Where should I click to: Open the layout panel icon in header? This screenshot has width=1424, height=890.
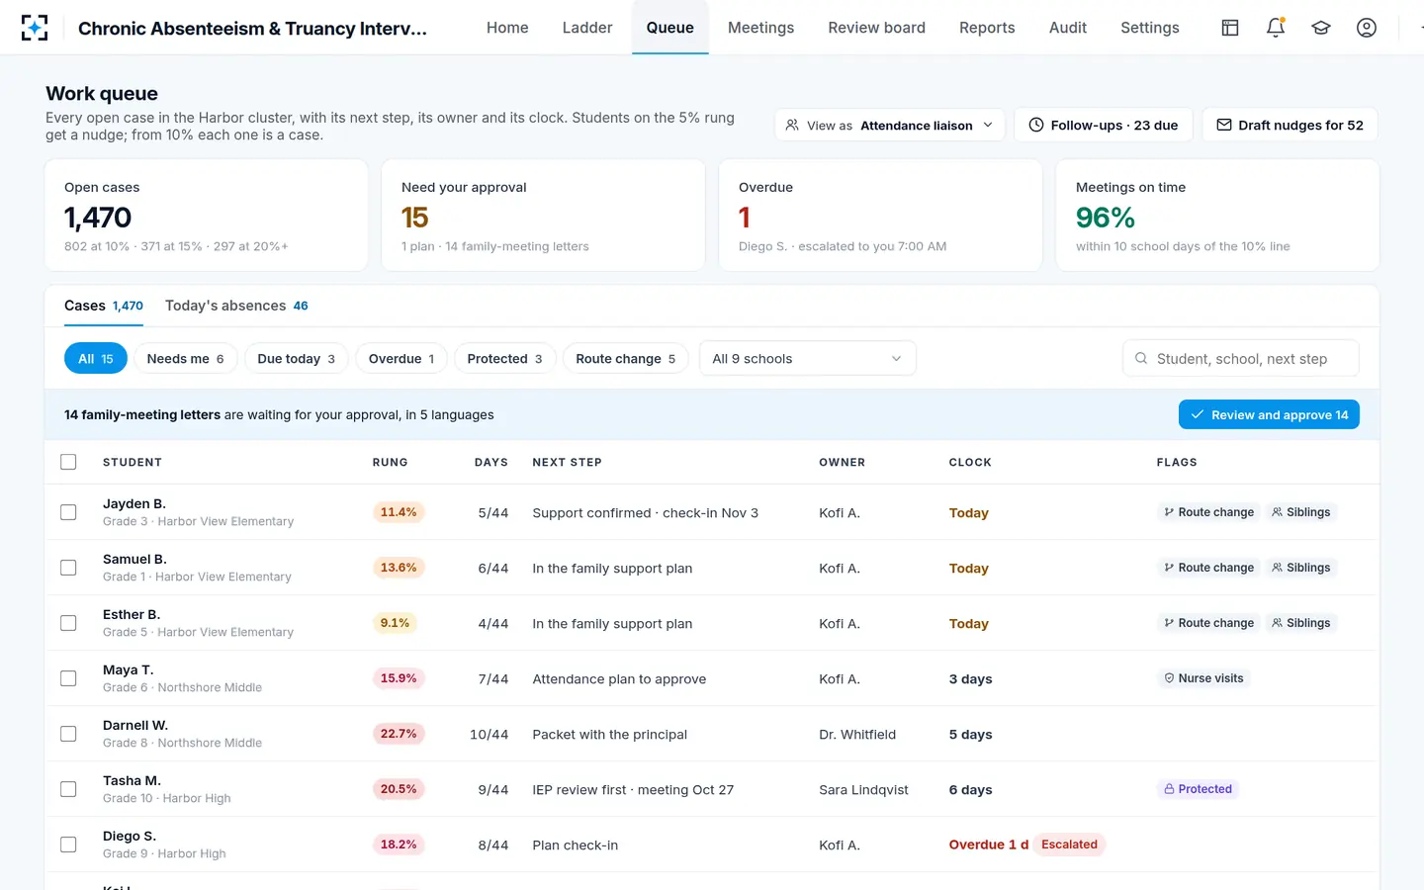tap(1230, 28)
